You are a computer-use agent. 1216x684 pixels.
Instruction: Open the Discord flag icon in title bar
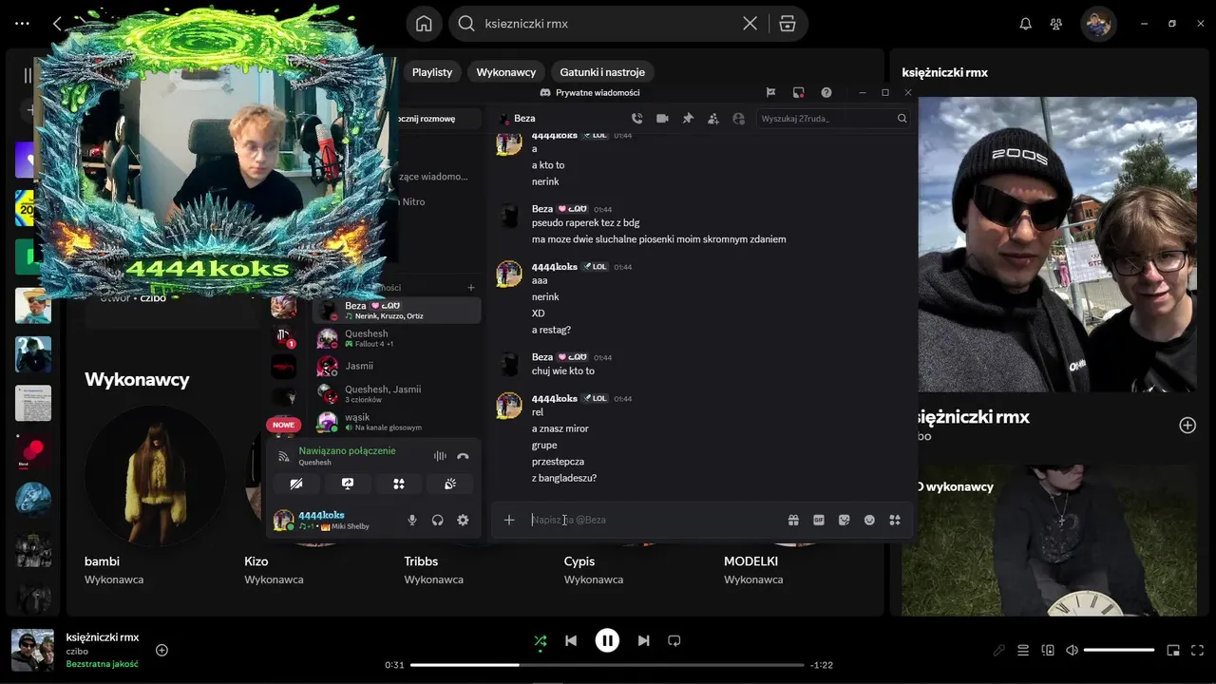771,92
